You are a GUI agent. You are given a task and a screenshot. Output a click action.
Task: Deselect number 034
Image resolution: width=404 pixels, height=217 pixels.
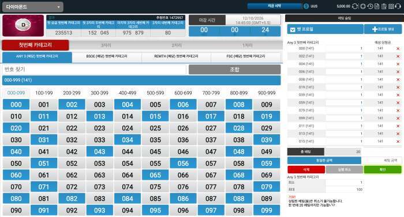(128, 140)
